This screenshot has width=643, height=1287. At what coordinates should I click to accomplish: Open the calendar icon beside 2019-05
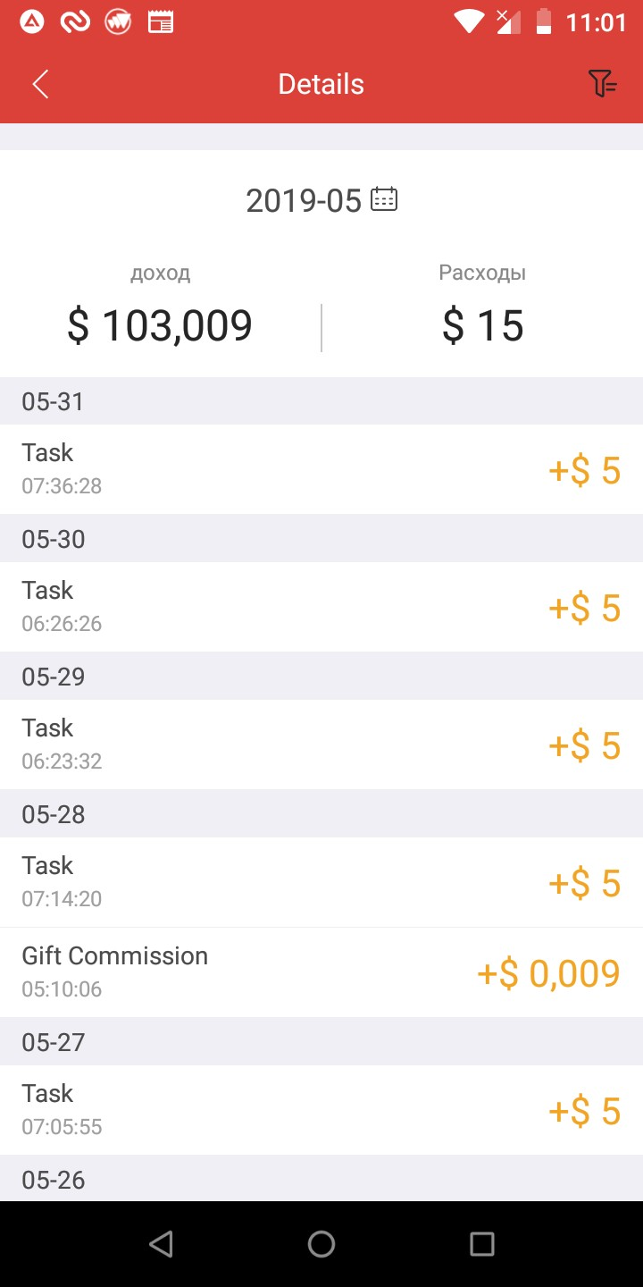pyautogui.click(x=384, y=199)
